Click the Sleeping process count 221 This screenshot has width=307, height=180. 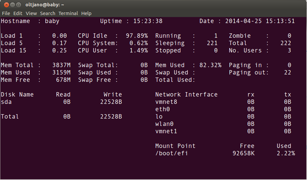point(212,43)
